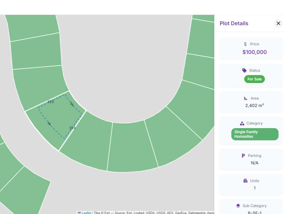Click the Category shapes icon
Viewport: 285px width, 214px height.
[242, 123]
